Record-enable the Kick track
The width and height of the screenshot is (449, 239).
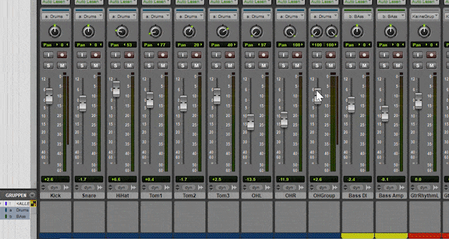click(62, 55)
